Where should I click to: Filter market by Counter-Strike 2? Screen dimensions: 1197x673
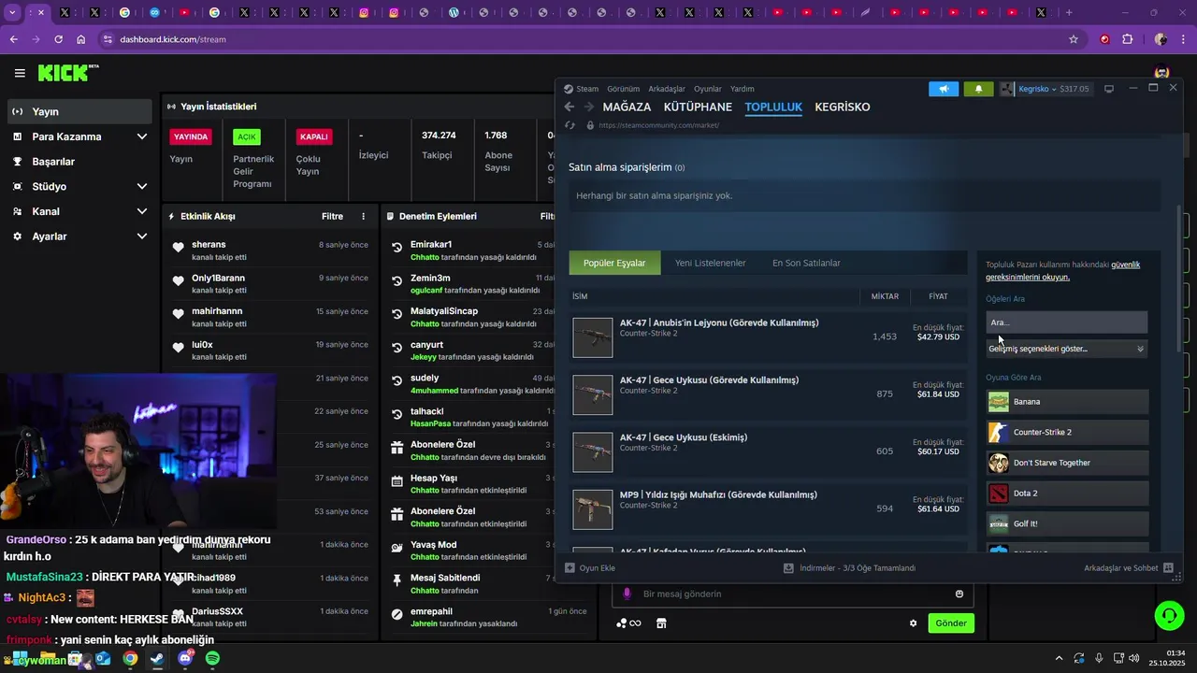1067,432
